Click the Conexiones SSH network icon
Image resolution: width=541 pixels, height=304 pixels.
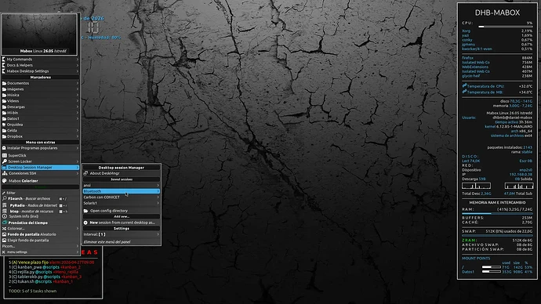(5, 173)
